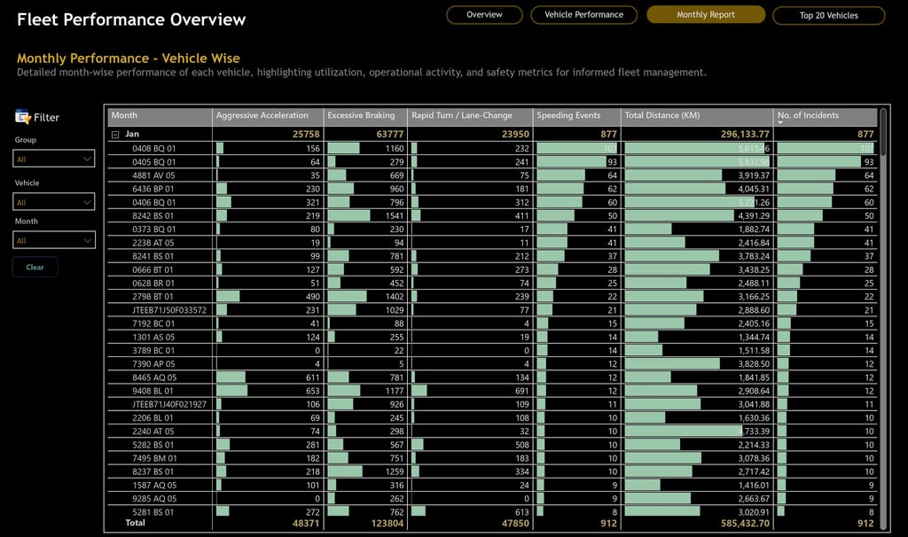Click the Total row label
Image resolution: width=908 pixels, height=537 pixels.
click(136, 523)
